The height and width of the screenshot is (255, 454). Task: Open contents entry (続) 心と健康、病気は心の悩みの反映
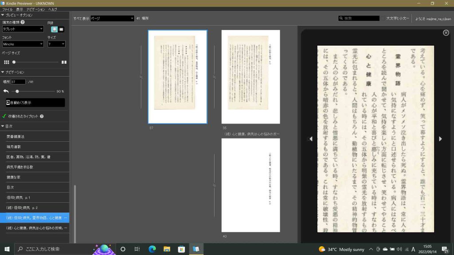pos(35,228)
